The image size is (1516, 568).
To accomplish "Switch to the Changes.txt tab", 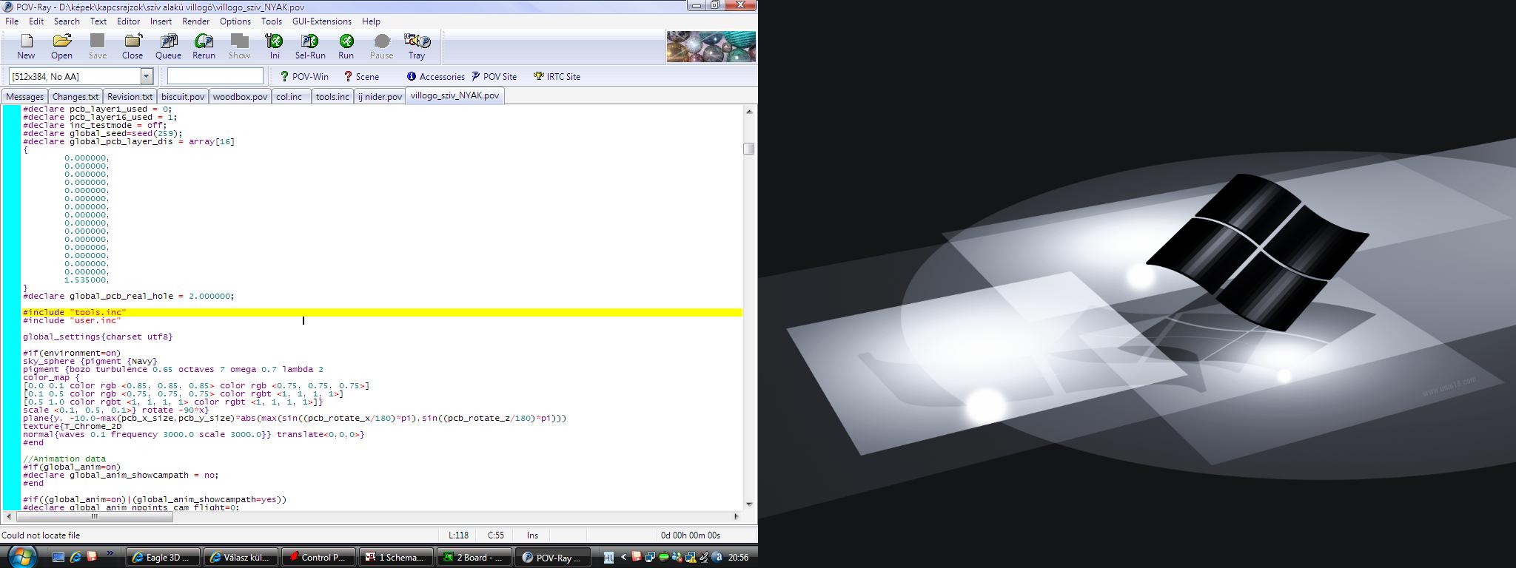I will (x=76, y=96).
